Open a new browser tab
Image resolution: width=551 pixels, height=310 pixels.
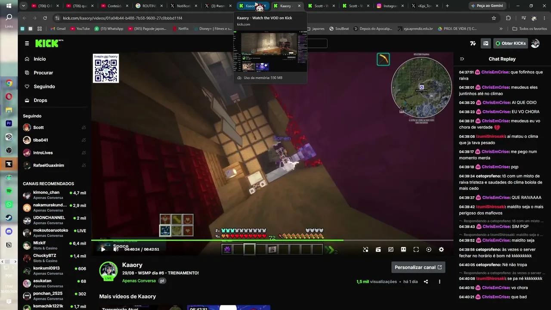(x=447, y=6)
